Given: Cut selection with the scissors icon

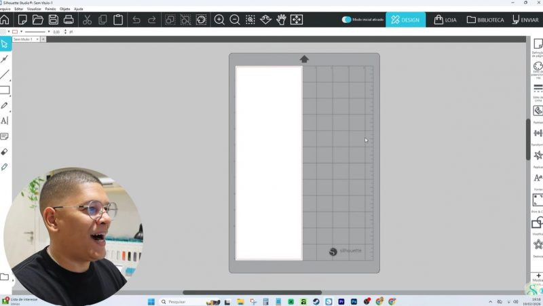Looking at the screenshot, I should [x=87, y=20].
